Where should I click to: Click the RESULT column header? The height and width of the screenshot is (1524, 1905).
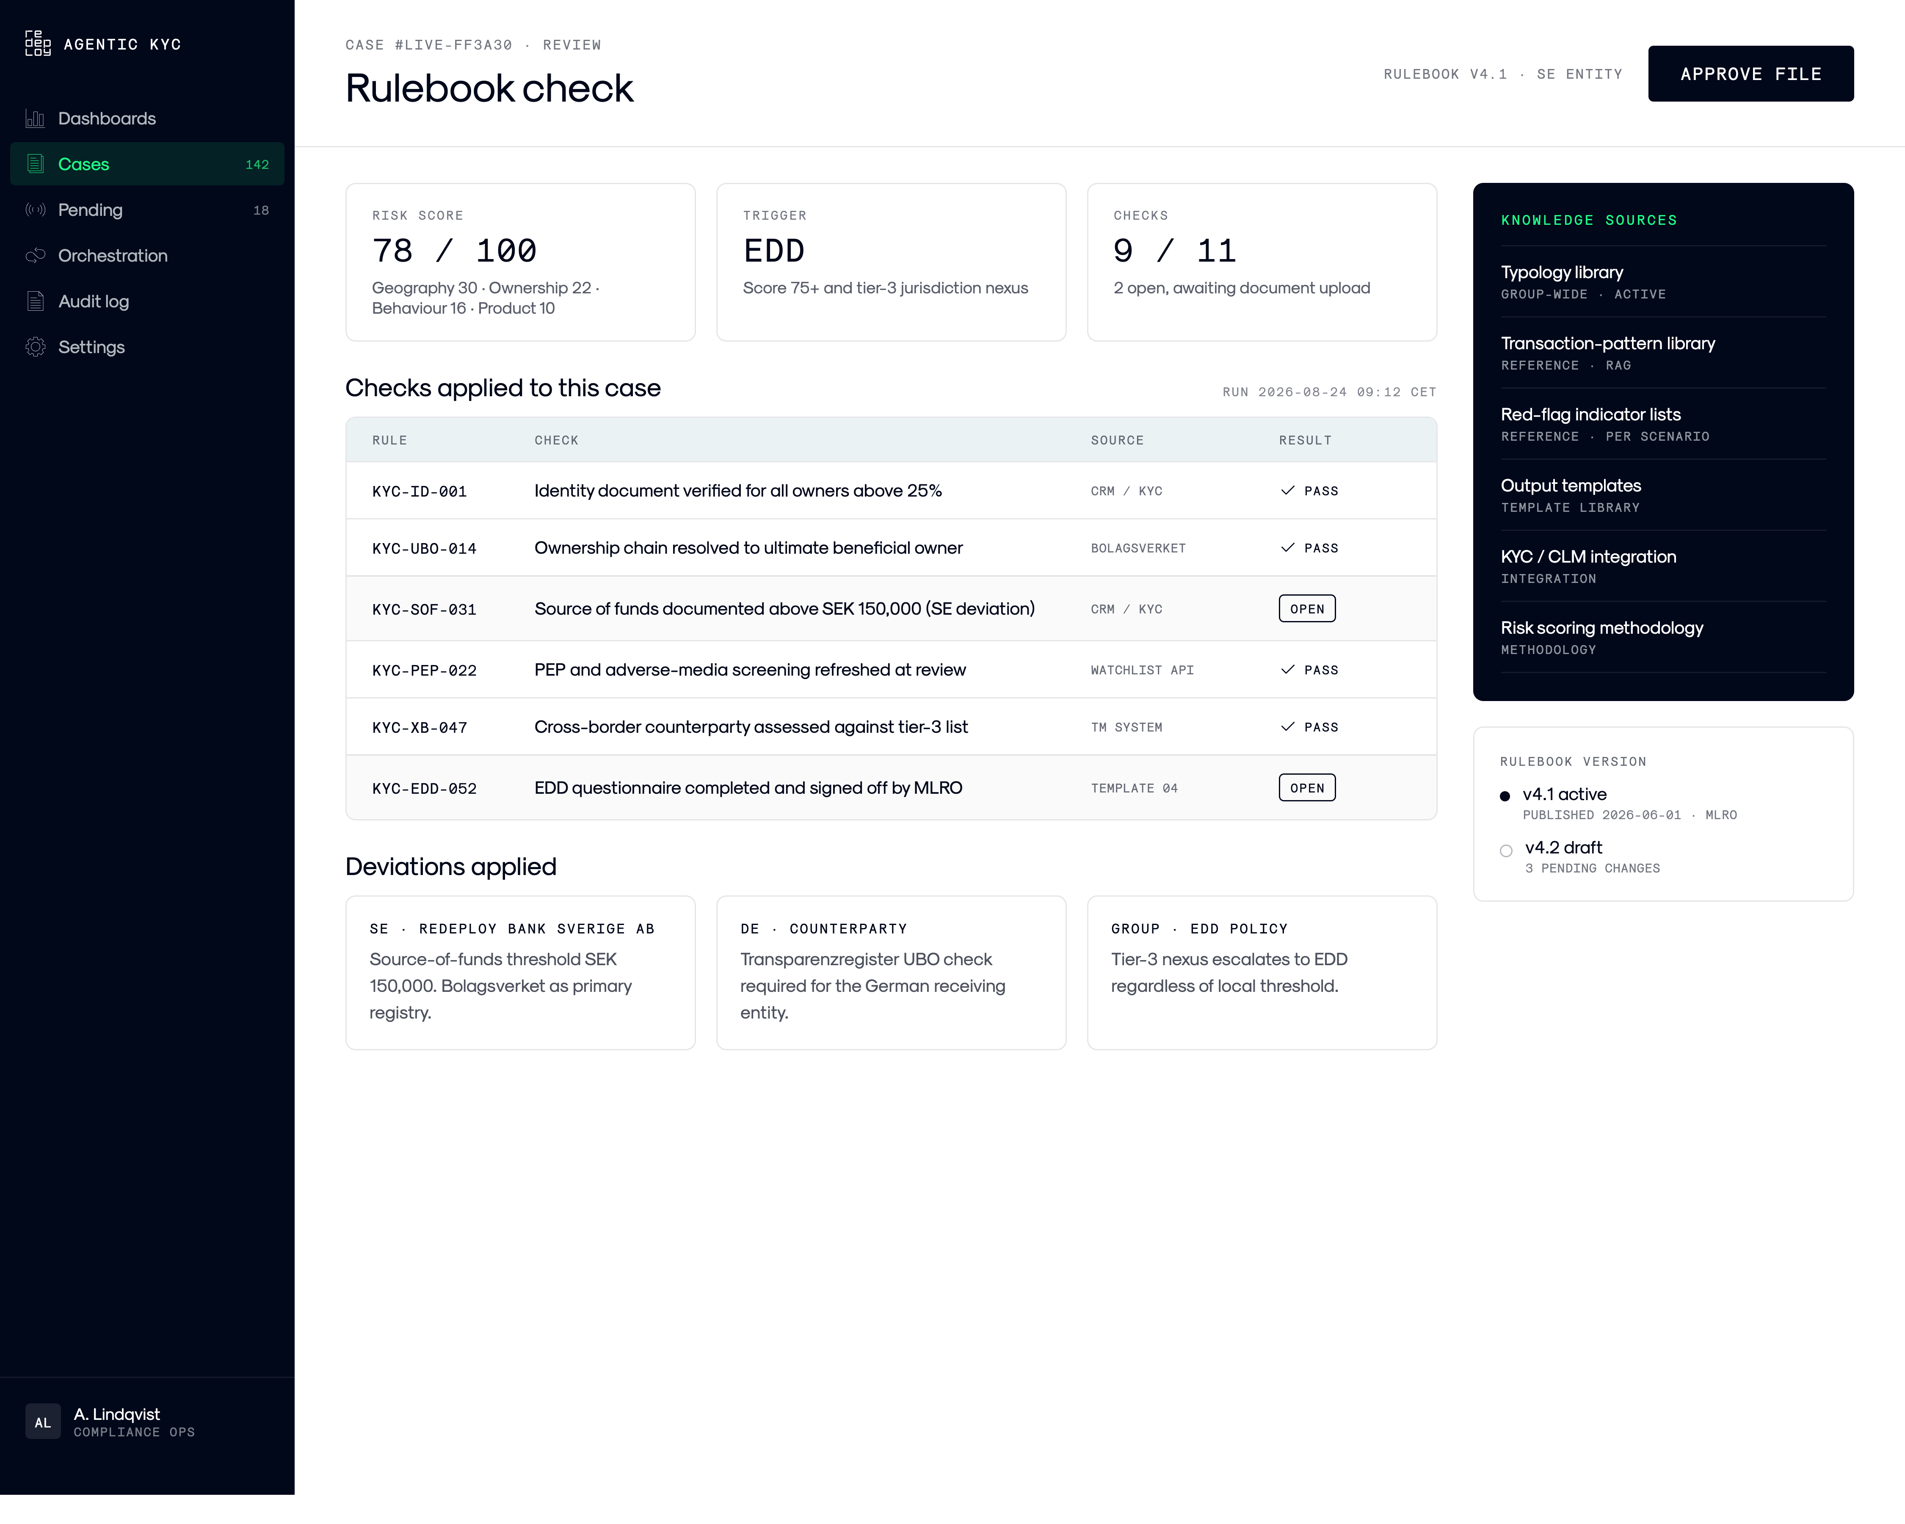click(x=1305, y=441)
